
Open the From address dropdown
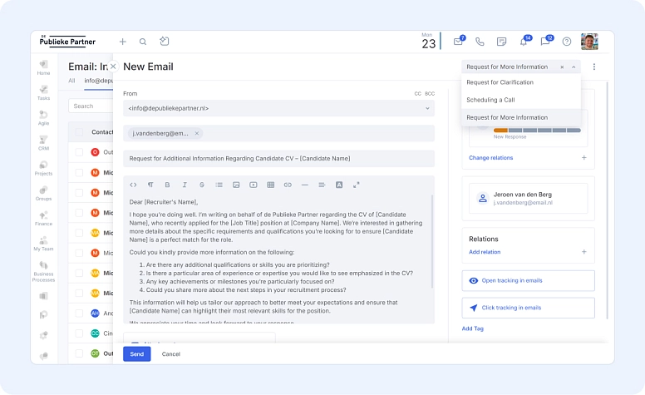tap(278, 108)
